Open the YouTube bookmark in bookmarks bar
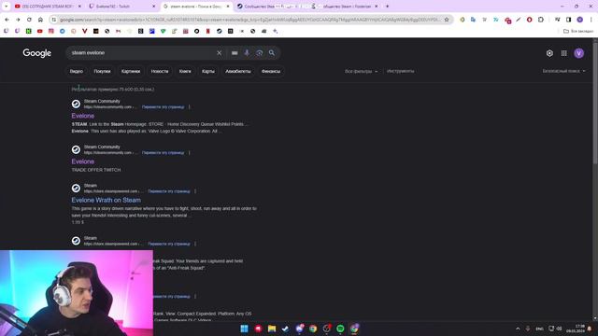Image resolution: width=598 pixels, height=336 pixels. 40,31
